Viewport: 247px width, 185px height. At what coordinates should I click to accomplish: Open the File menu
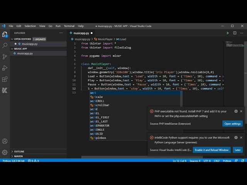coord(11,26)
